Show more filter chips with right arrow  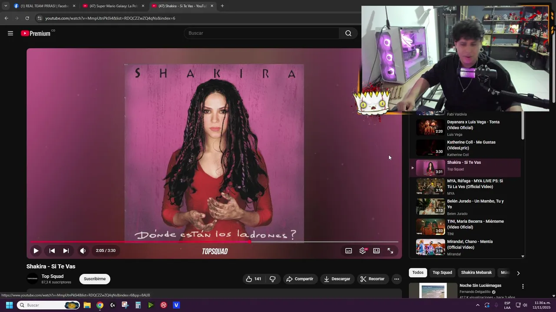click(x=518, y=273)
